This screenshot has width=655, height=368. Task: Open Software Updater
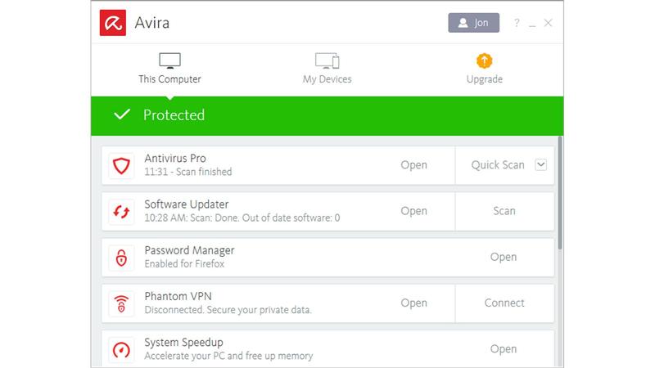413,211
